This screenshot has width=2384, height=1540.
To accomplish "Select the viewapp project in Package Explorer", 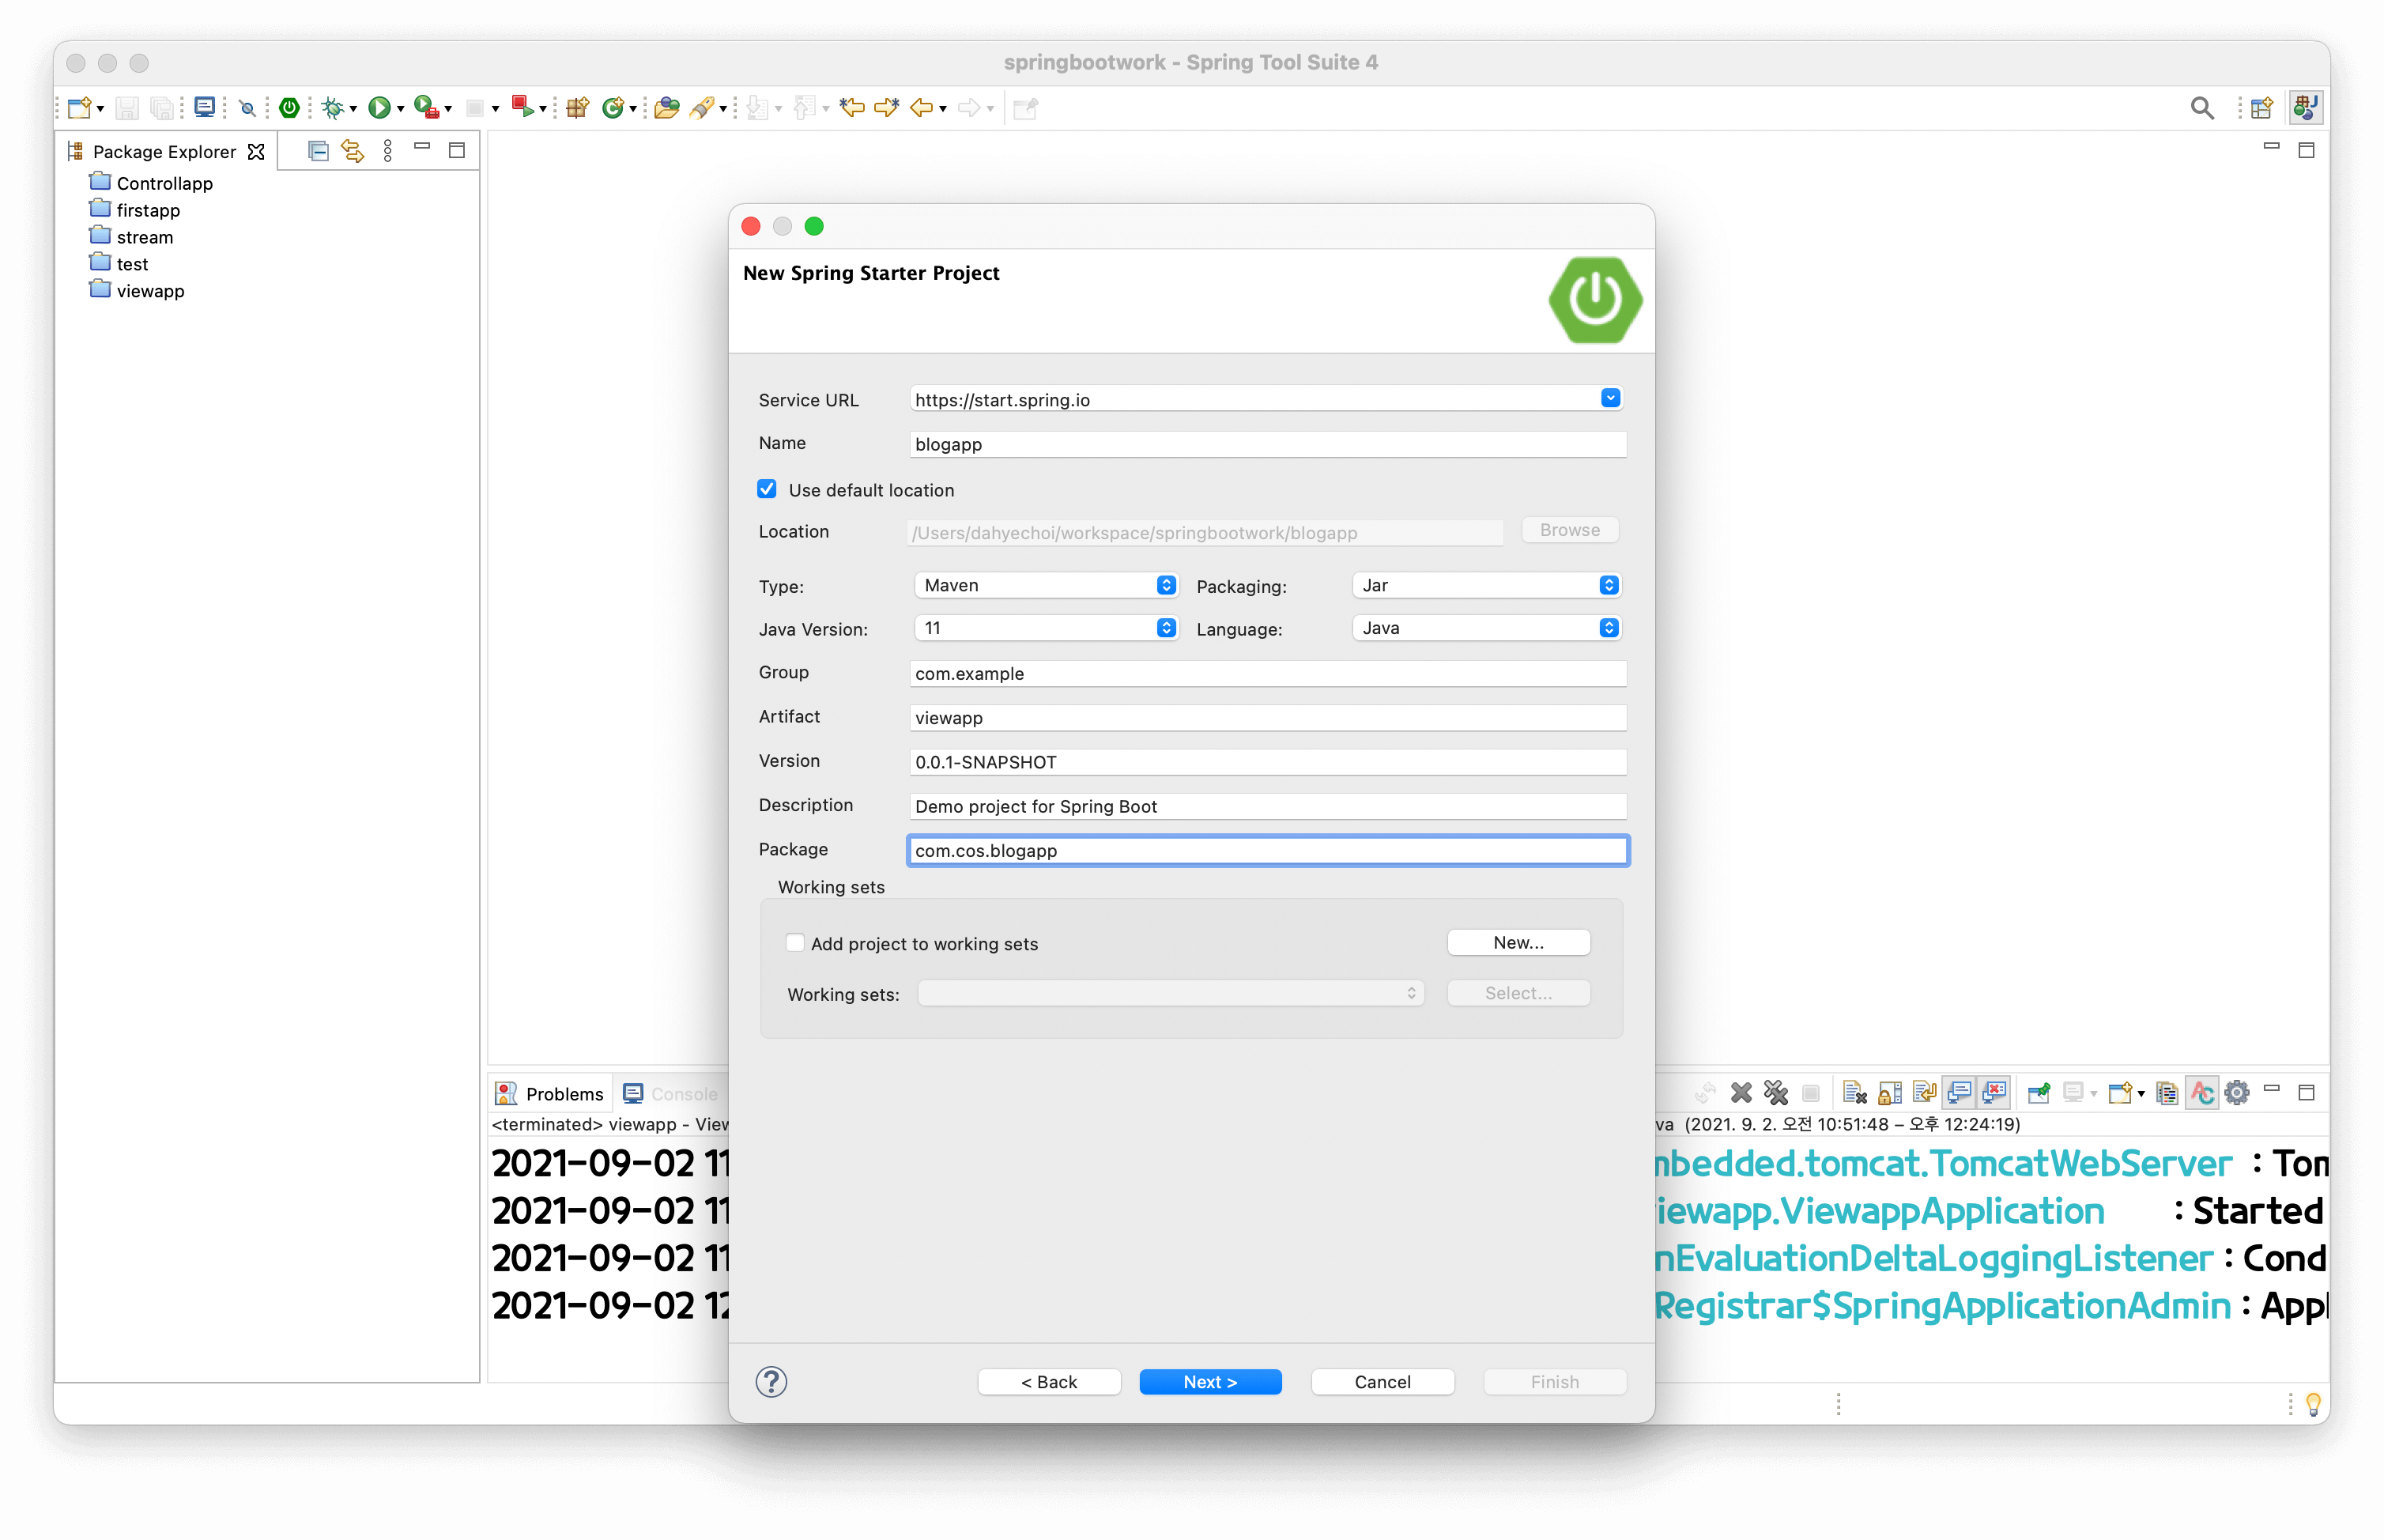I will pos(137,291).
